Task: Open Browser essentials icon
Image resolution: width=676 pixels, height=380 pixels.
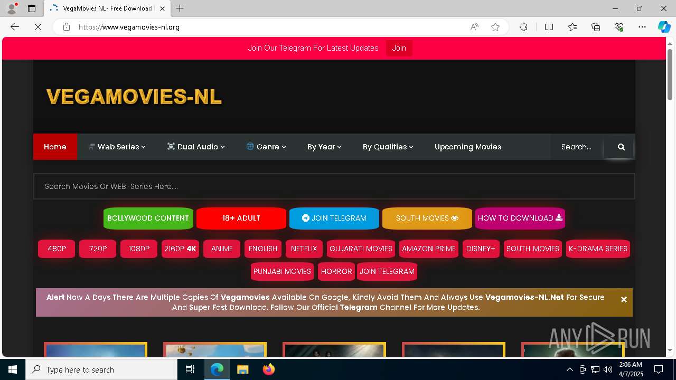Action: (x=619, y=27)
